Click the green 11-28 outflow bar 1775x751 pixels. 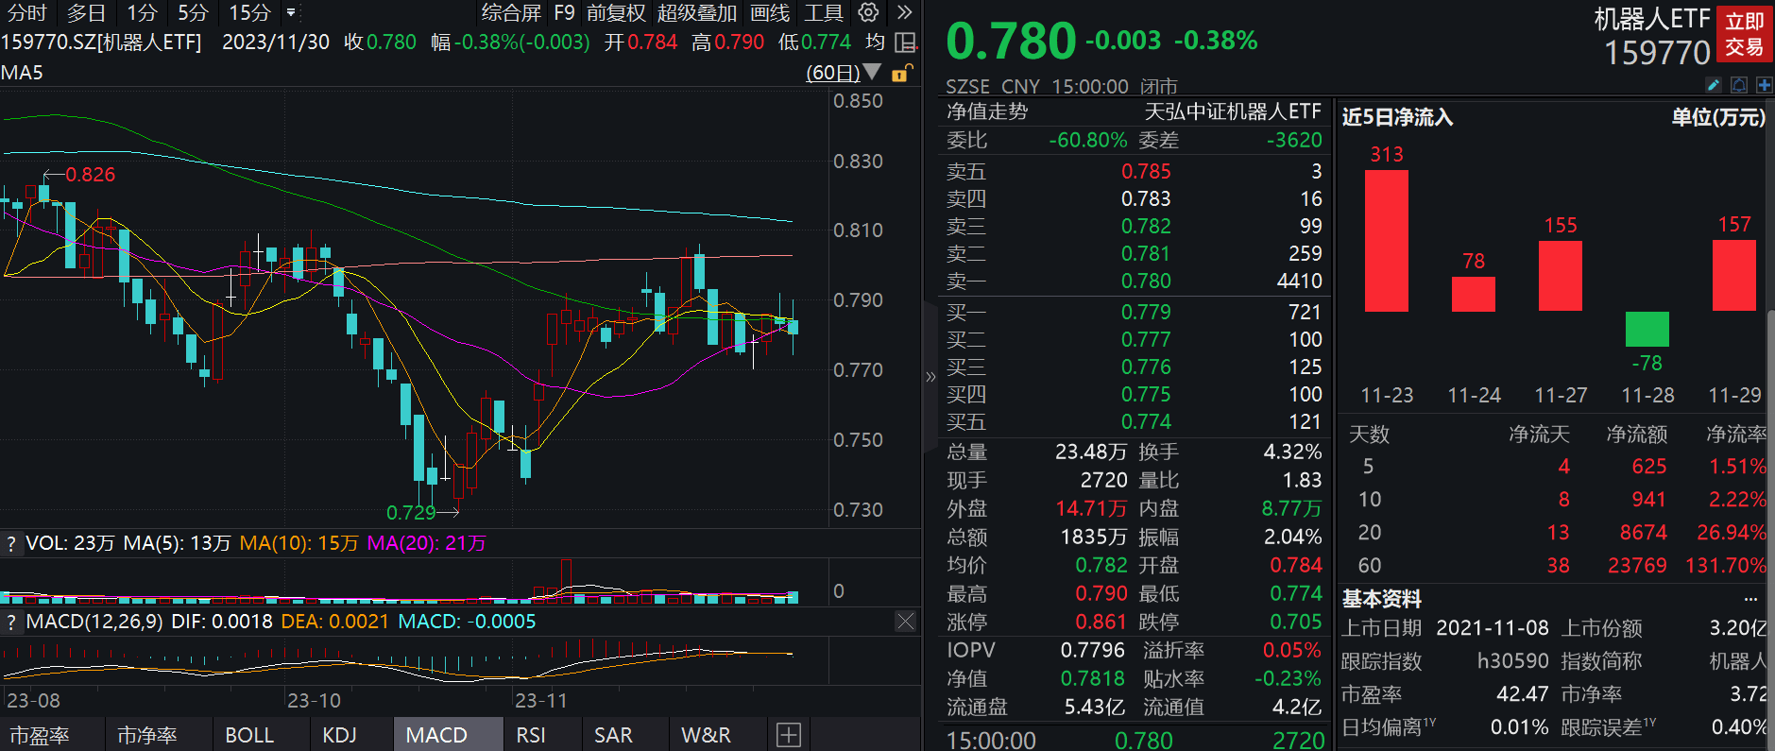(1647, 330)
